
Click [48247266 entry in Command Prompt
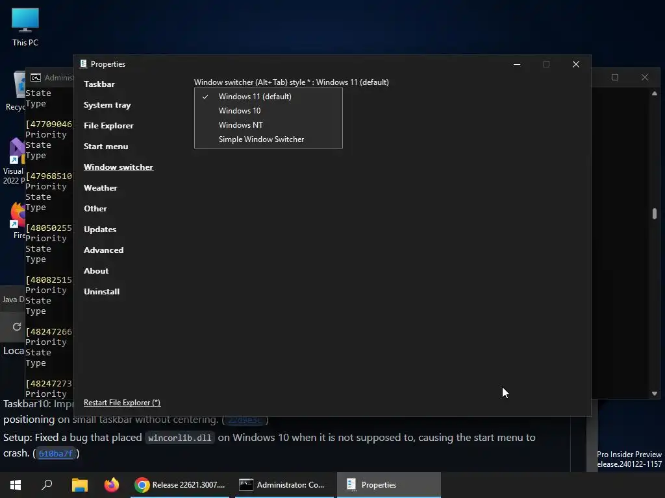(49, 331)
